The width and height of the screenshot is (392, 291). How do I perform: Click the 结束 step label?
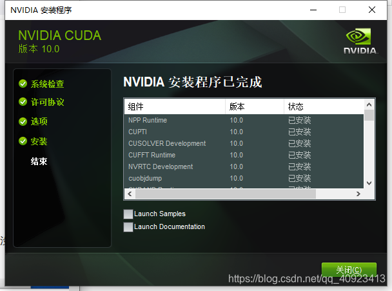[39, 161]
